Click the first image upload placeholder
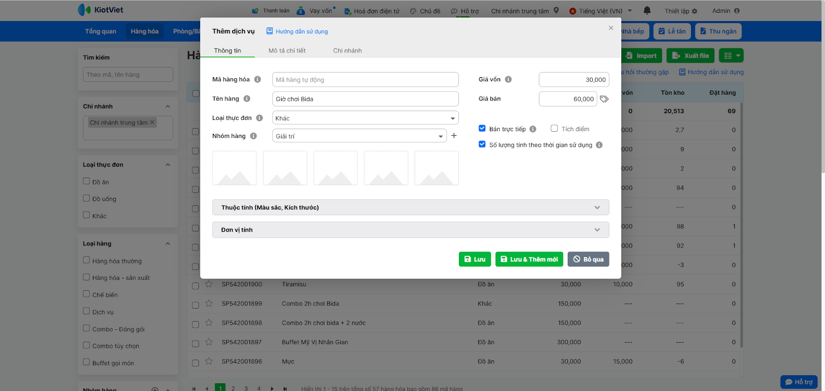 coord(234,168)
